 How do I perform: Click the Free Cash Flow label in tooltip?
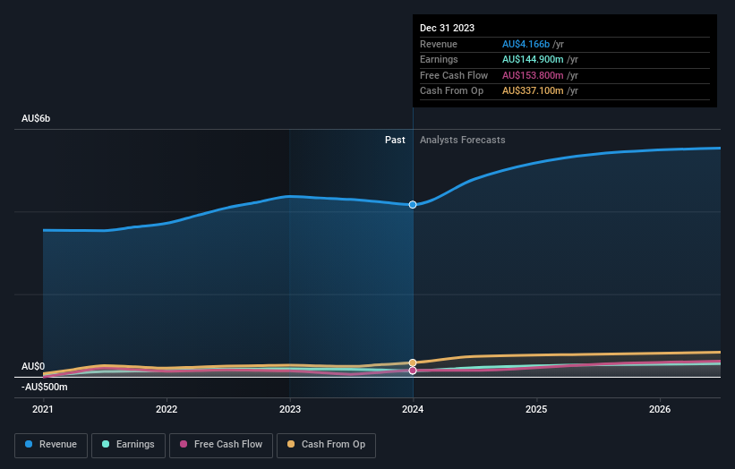tap(454, 75)
